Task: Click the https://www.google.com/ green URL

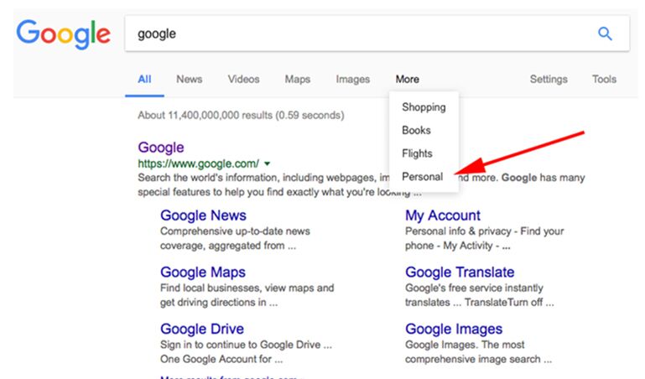Action: (x=198, y=164)
